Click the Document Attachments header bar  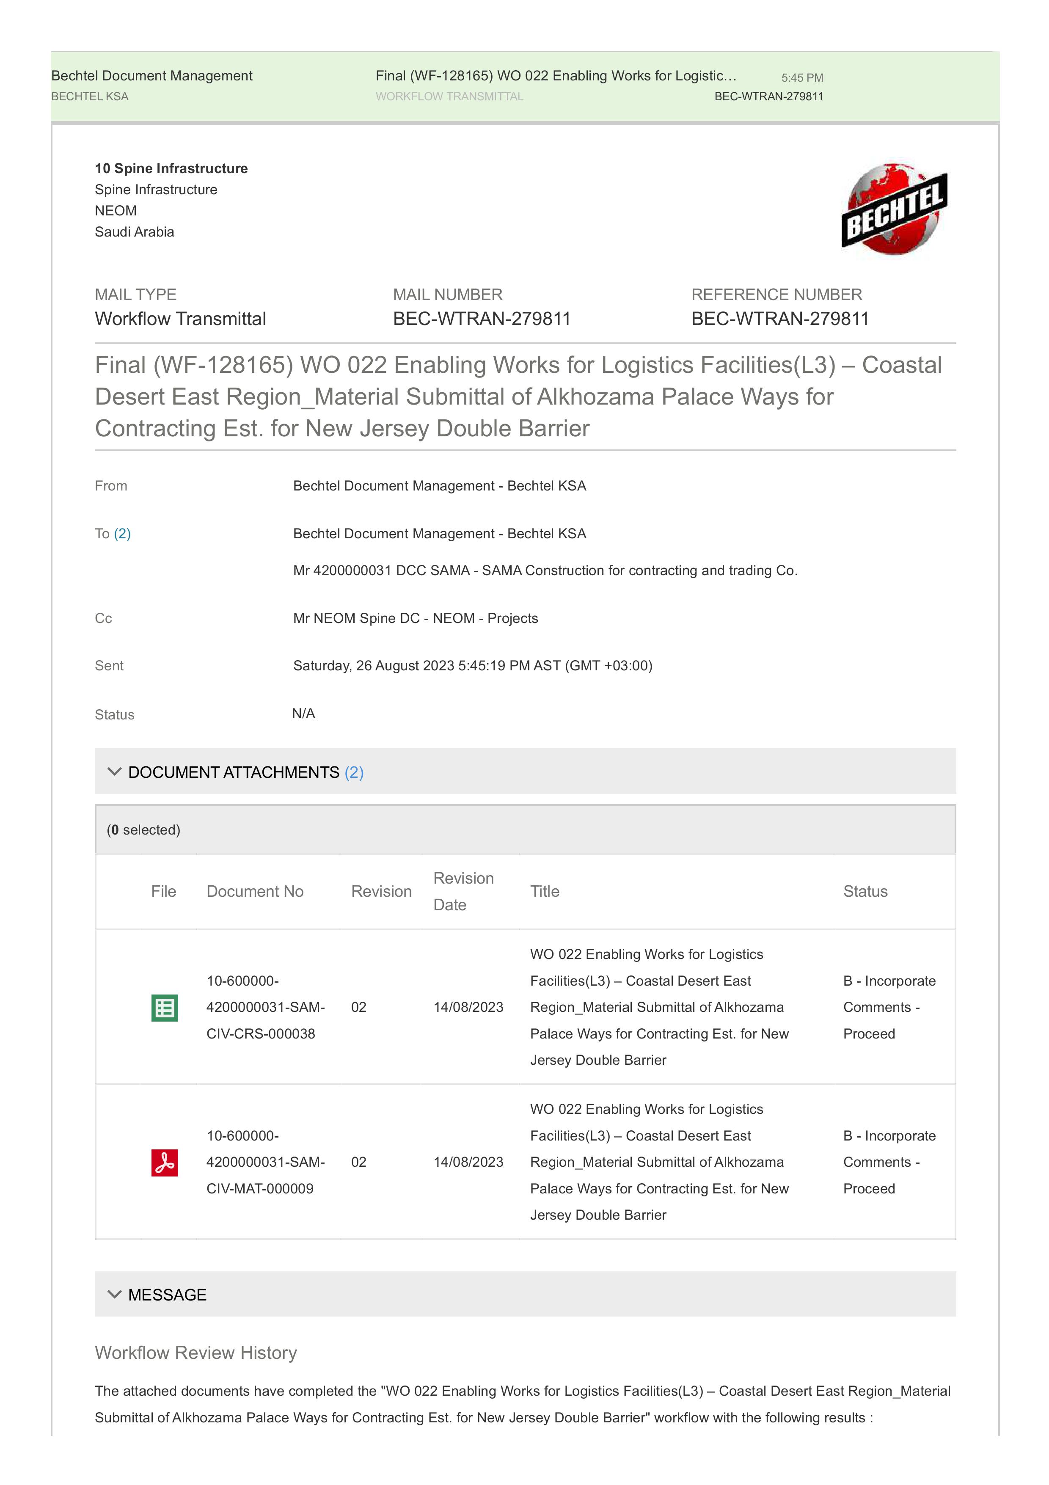tap(525, 771)
